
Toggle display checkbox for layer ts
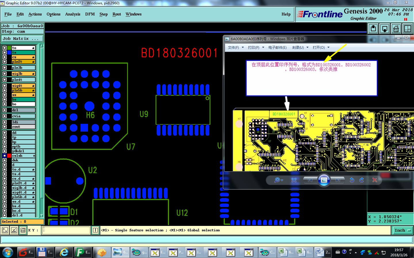point(4,52)
